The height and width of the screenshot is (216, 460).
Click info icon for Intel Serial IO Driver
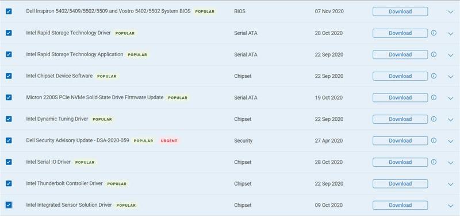(x=434, y=162)
